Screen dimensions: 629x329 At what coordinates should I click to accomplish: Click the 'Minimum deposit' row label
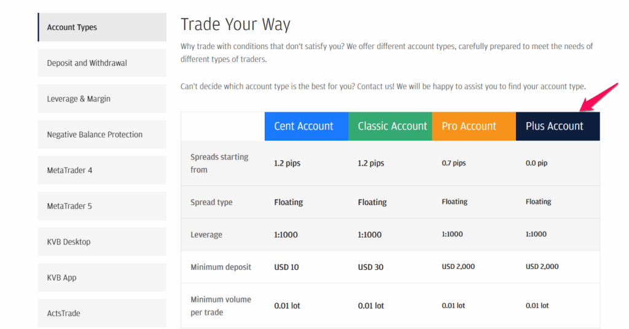point(221,267)
